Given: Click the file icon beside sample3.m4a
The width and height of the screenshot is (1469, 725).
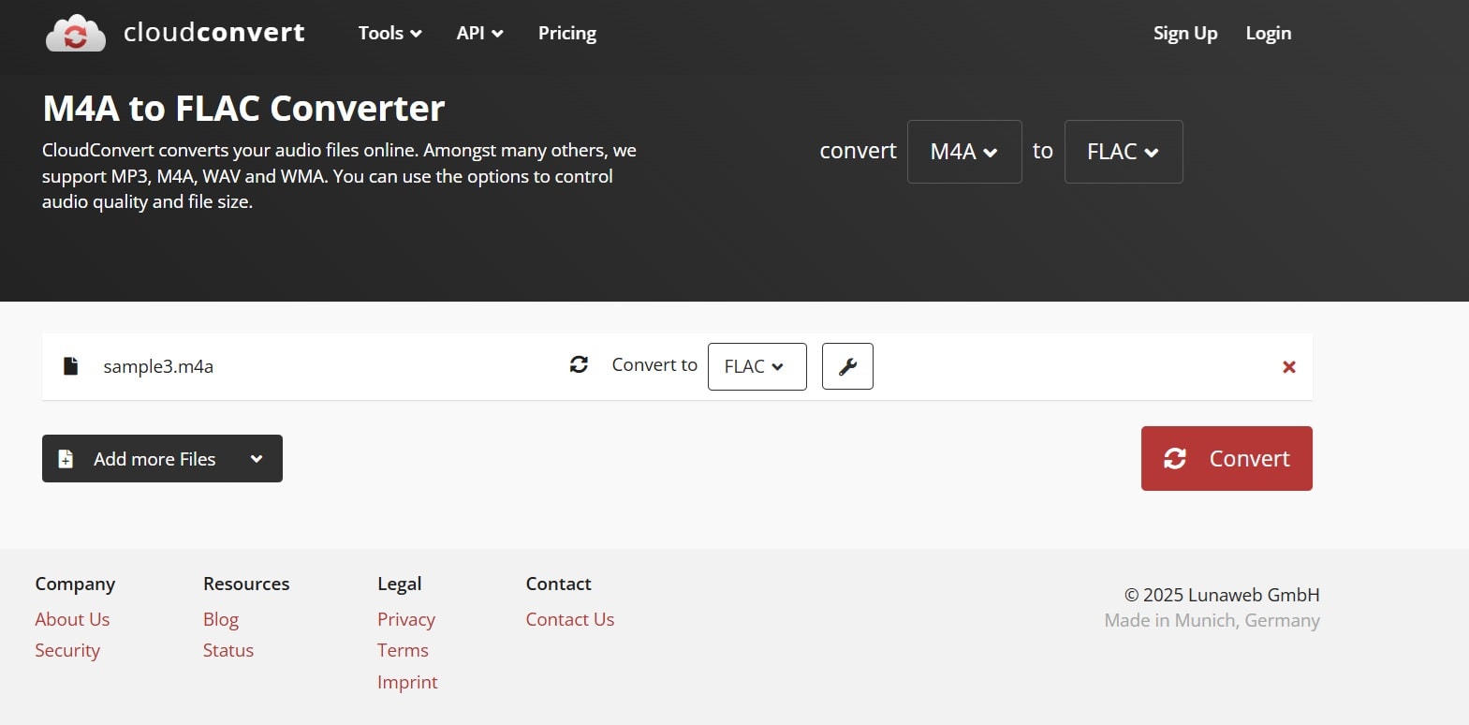Looking at the screenshot, I should 70,365.
